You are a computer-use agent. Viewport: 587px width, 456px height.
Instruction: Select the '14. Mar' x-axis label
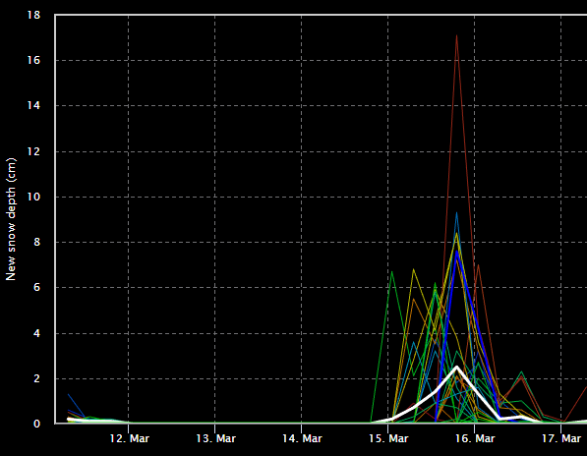point(302,438)
